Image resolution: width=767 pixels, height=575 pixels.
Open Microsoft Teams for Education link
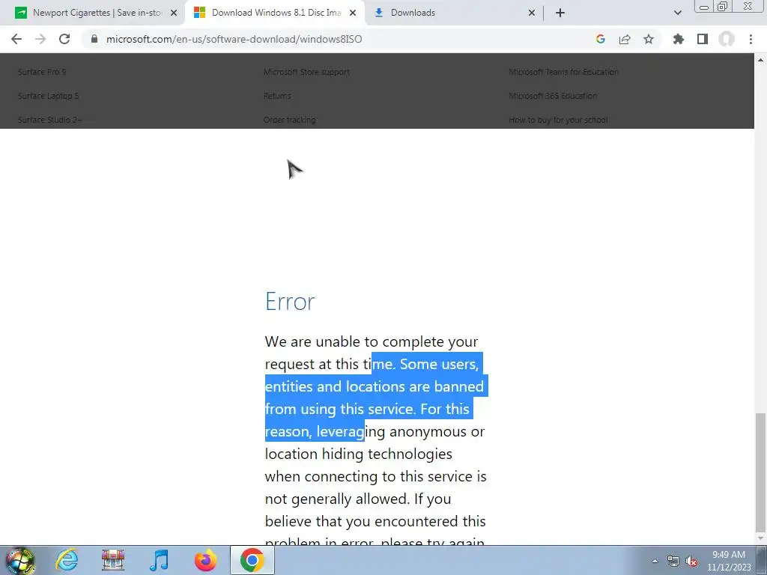point(563,72)
